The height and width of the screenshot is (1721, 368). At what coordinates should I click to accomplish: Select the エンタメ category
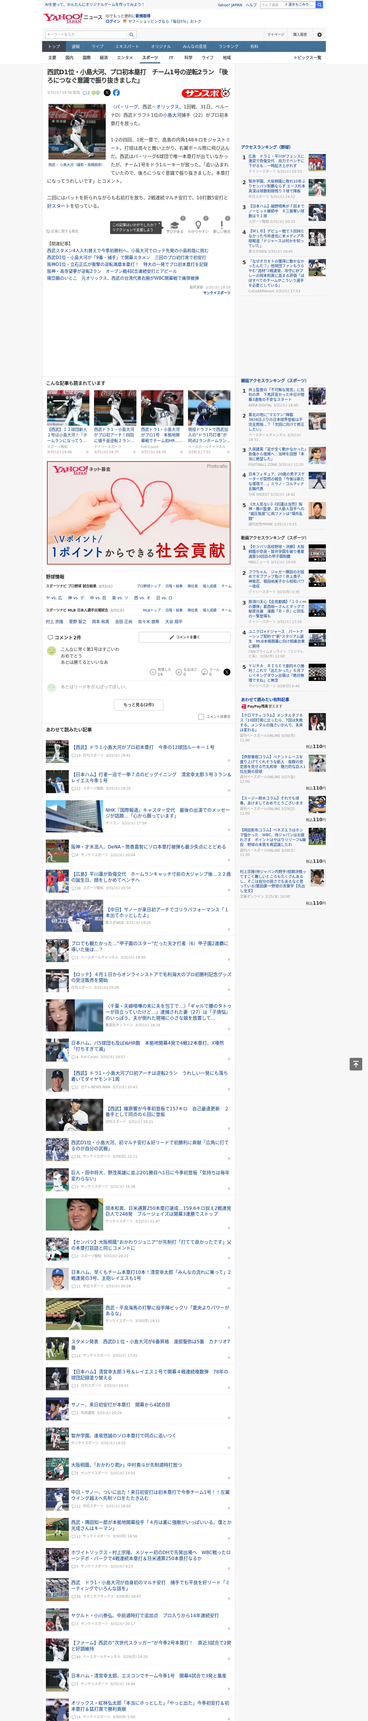125,57
